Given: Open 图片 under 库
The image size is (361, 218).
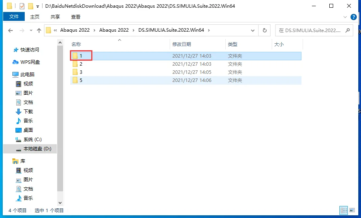Looking at the screenshot, I should point(28,180).
